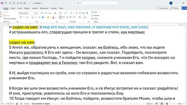Open the Draw tab
This screenshot has height=105, width=187.
(20, 8)
